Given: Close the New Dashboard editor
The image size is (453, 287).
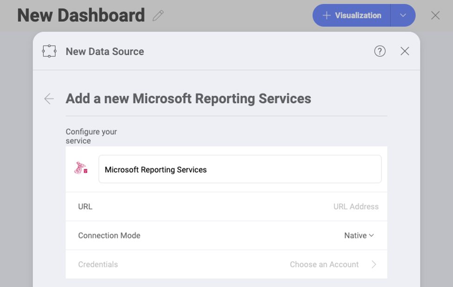Looking at the screenshot, I should point(435,15).
